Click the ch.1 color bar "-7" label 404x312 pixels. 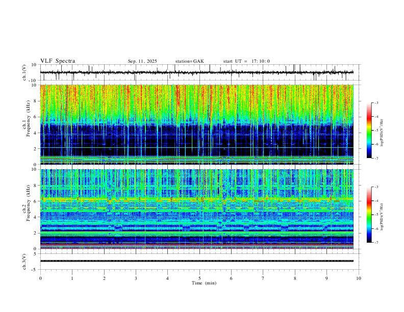click(x=376, y=158)
